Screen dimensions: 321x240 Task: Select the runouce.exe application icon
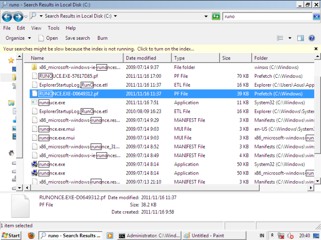pyautogui.click(x=34, y=102)
